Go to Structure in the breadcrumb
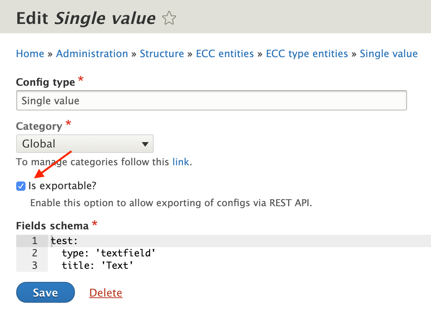Image resolution: width=431 pixels, height=312 pixels. pyautogui.click(x=162, y=54)
